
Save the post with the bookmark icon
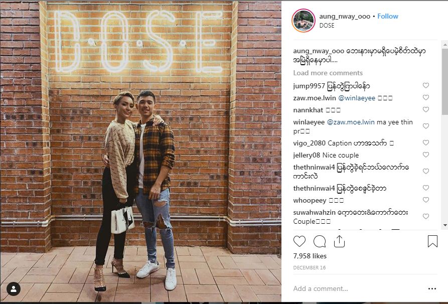point(432,241)
